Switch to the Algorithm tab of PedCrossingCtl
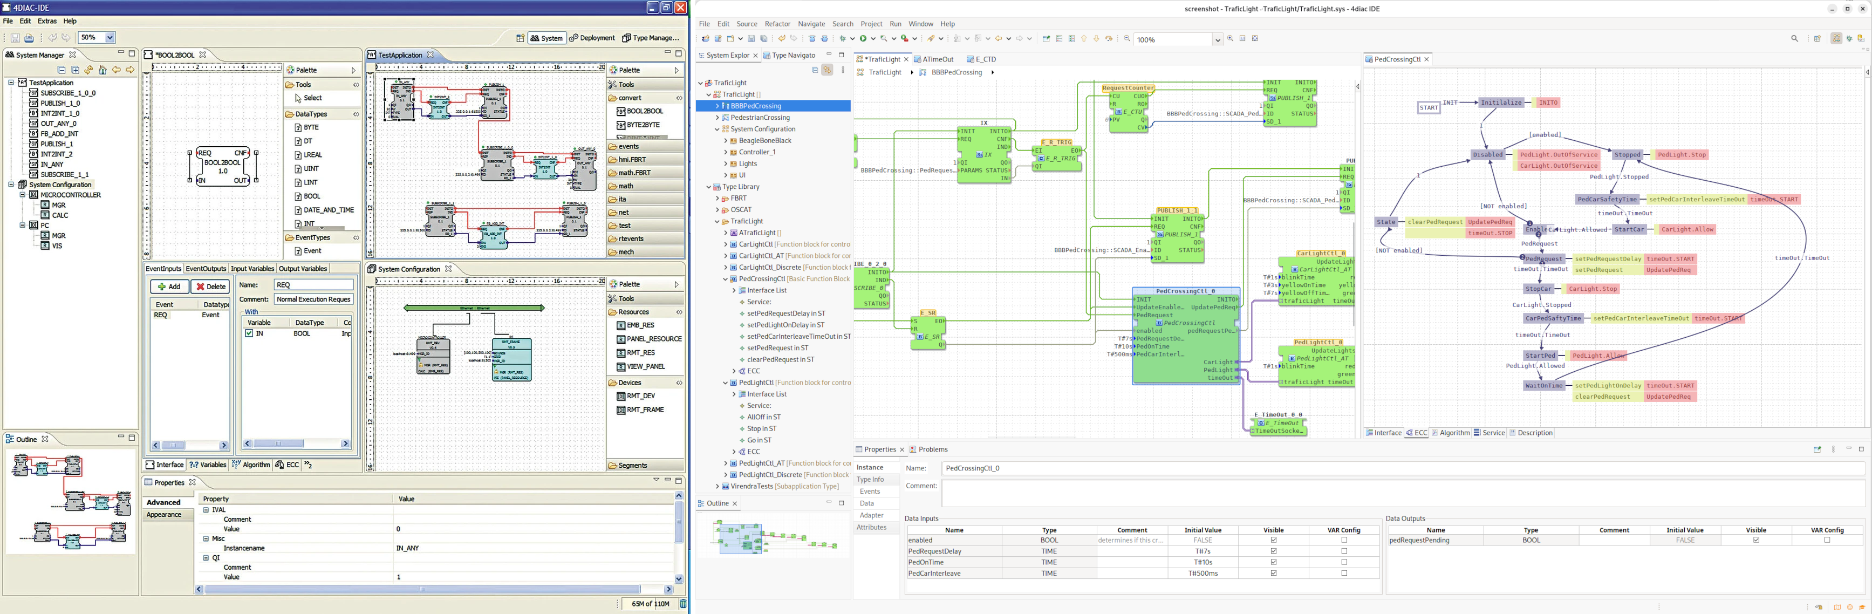The image size is (1872, 614). point(1450,433)
